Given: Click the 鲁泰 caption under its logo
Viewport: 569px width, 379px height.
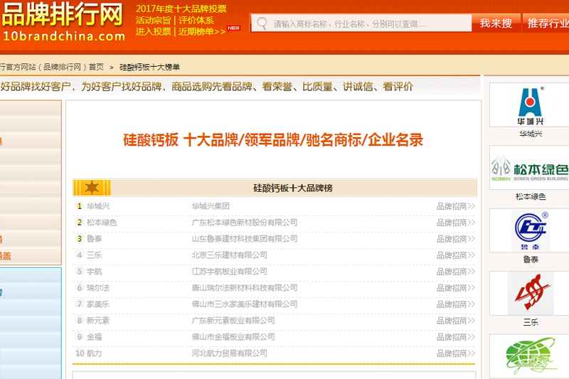Looking at the screenshot, I should click(531, 260).
